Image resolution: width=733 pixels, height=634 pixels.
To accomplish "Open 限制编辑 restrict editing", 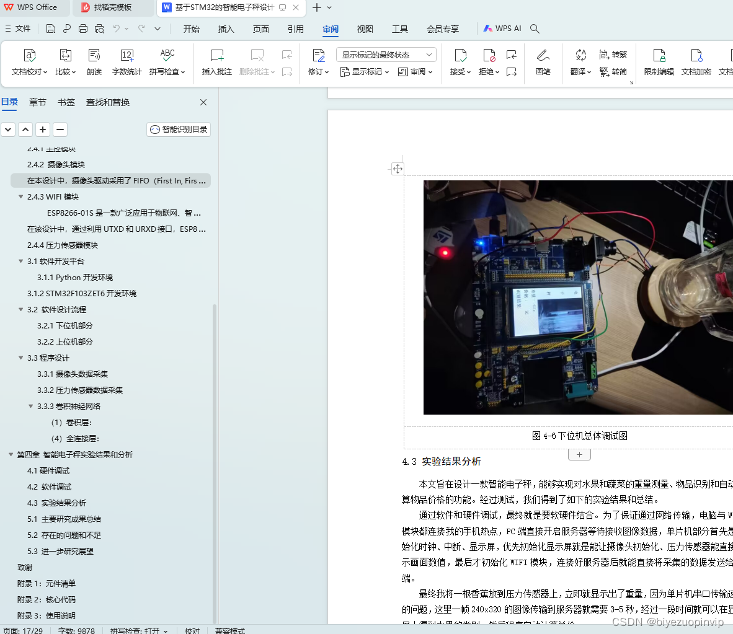I will pyautogui.click(x=659, y=62).
